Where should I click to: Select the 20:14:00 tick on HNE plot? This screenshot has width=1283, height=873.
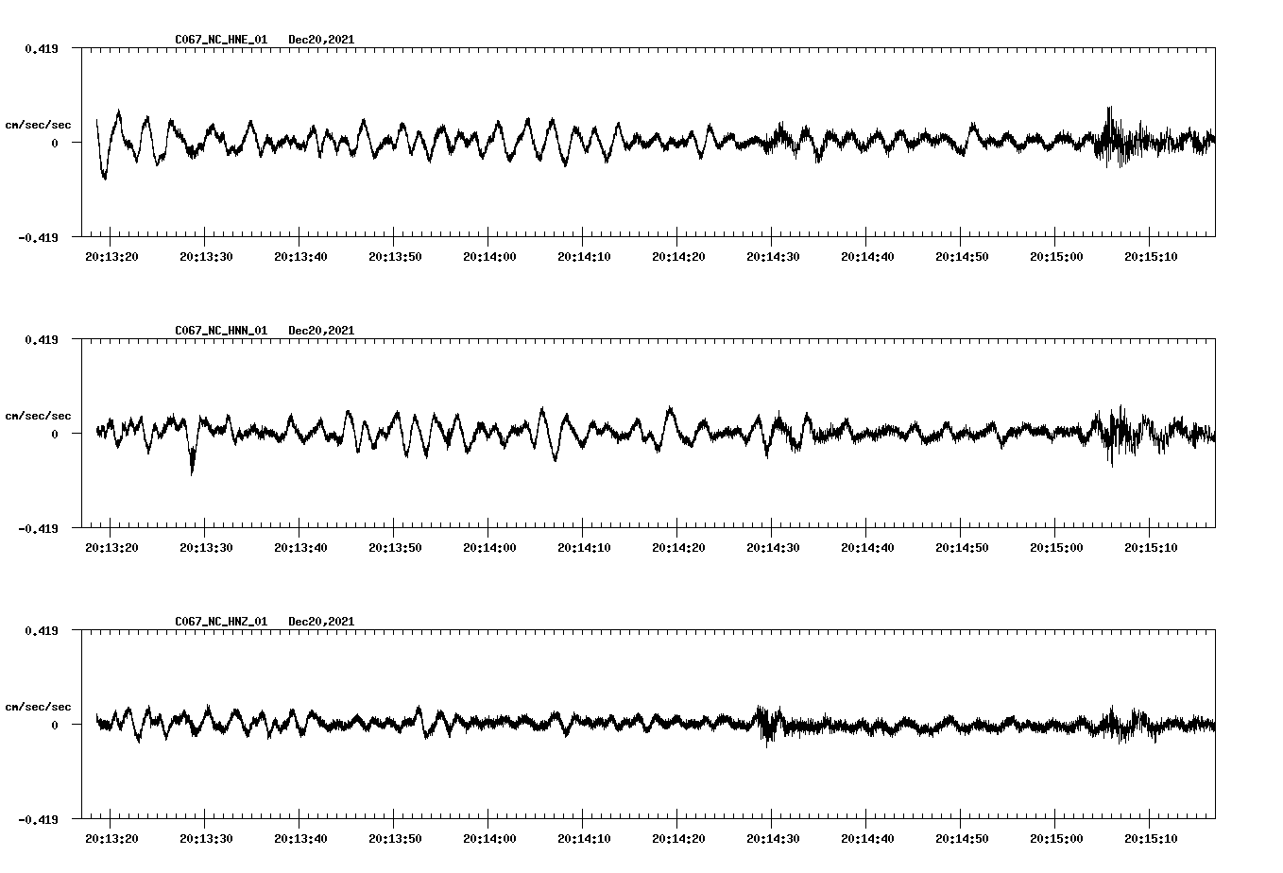pos(488,256)
